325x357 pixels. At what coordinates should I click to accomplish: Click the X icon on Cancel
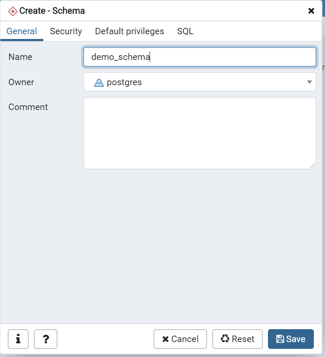pos(166,339)
